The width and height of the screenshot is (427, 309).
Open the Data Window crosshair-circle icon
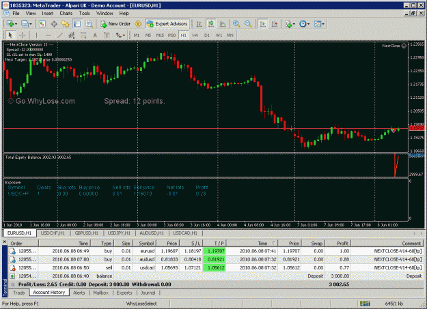[54, 24]
